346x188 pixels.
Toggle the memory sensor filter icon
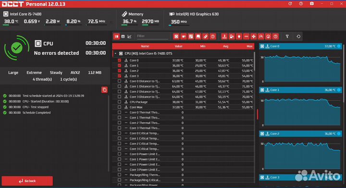point(206,37)
